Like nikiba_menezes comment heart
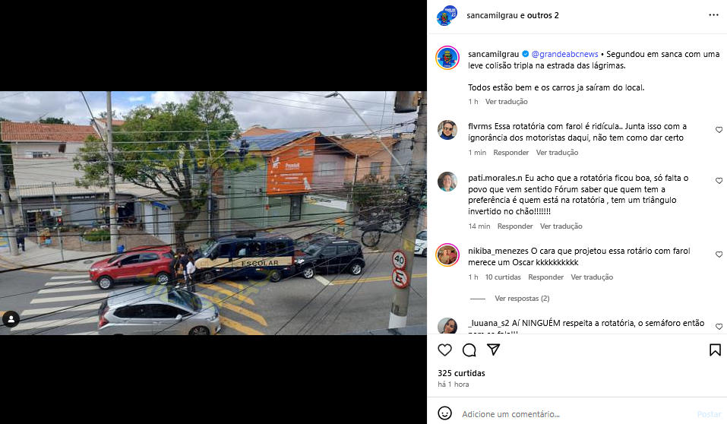The image size is (727, 424). [719, 255]
